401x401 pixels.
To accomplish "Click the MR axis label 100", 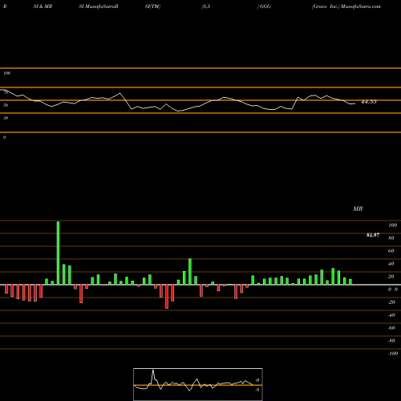I will tap(392, 225).
